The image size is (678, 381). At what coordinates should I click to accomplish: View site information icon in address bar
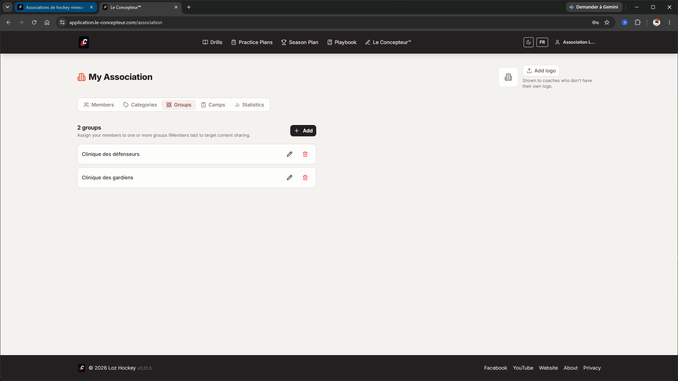(x=62, y=22)
